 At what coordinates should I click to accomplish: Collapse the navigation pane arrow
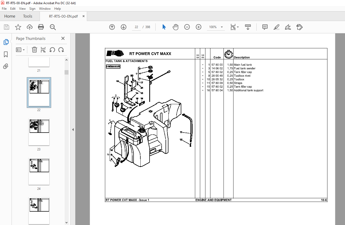pos(73,129)
